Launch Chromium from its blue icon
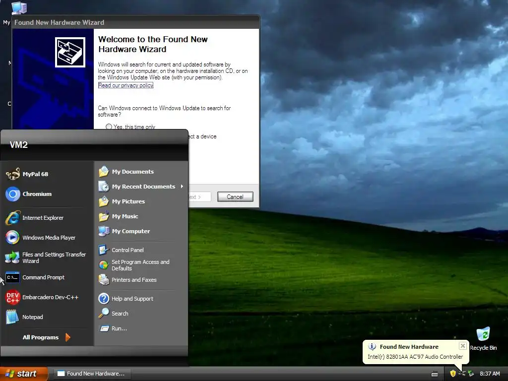Viewport: 508px width, 381px height. click(x=12, y=194)
